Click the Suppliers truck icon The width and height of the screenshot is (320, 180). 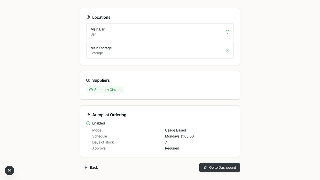point(88,80)
